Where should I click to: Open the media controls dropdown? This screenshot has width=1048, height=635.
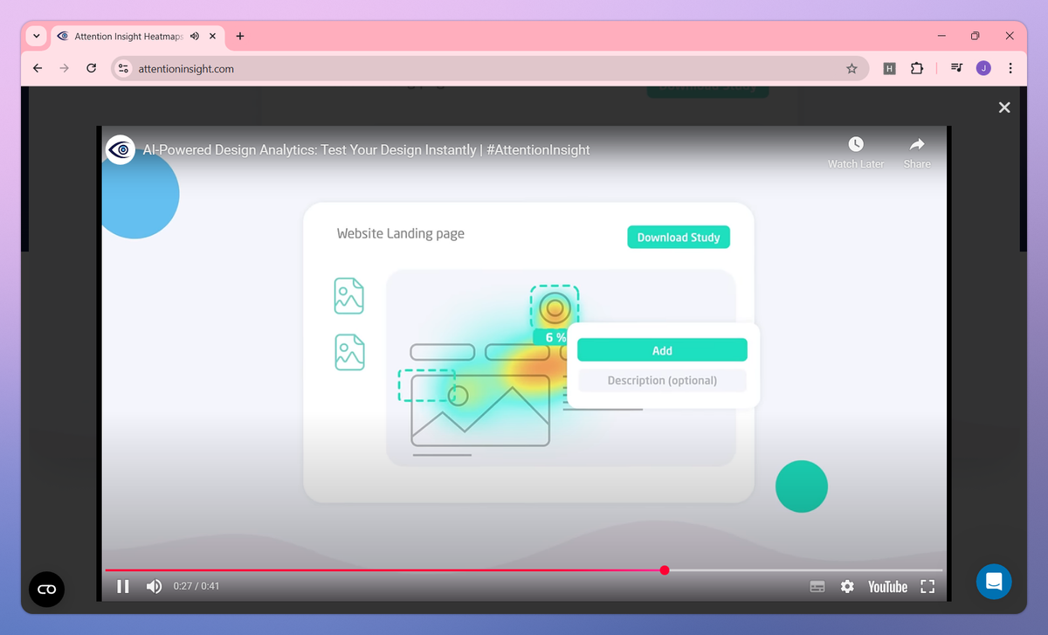(x=955, y=67)
